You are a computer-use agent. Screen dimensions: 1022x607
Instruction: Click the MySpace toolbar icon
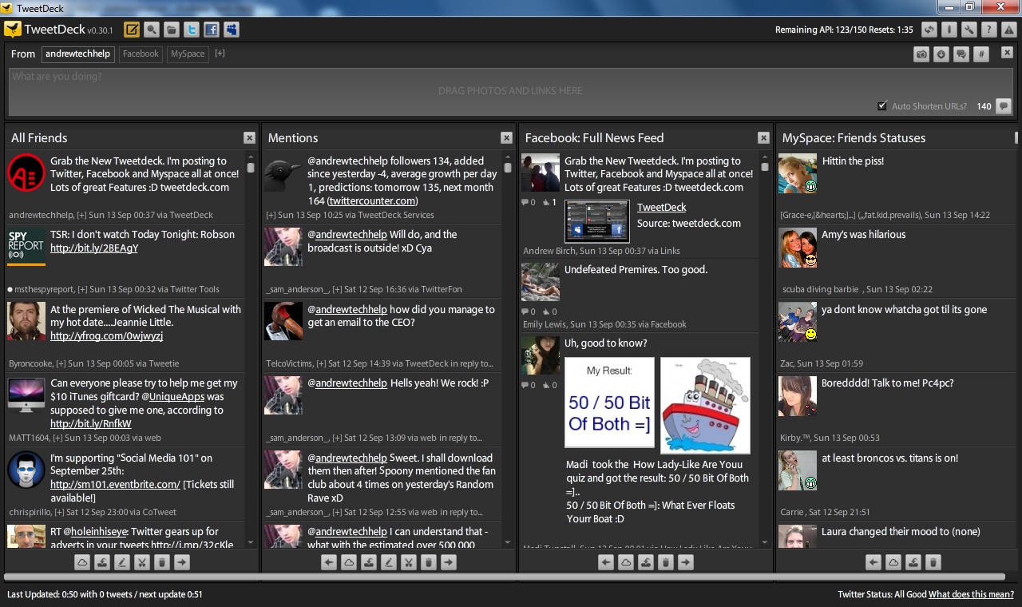click(x=232, y=30)
